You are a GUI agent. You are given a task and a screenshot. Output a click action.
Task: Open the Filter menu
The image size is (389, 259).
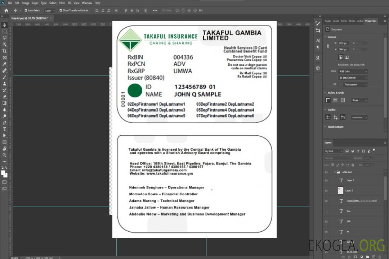pos(62,3)
